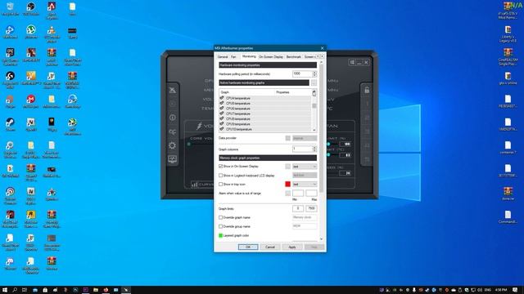The image size is (524, 294).
Task: Click the alarm color swatch beside Min field
Action: coord(287,194)
